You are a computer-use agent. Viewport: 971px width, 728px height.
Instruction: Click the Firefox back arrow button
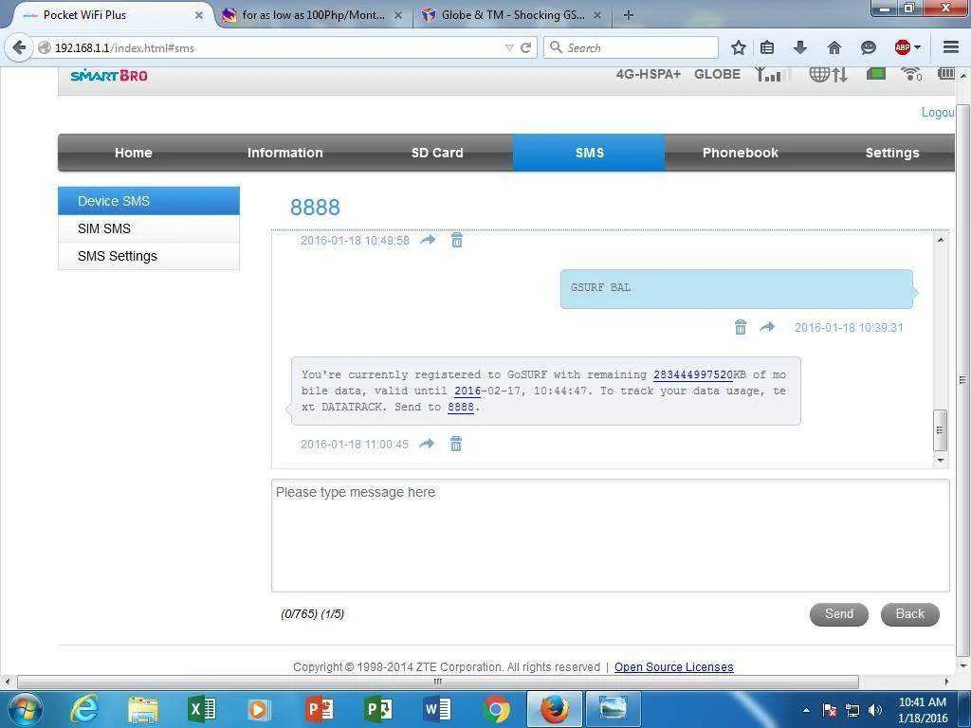coord(19,47)
